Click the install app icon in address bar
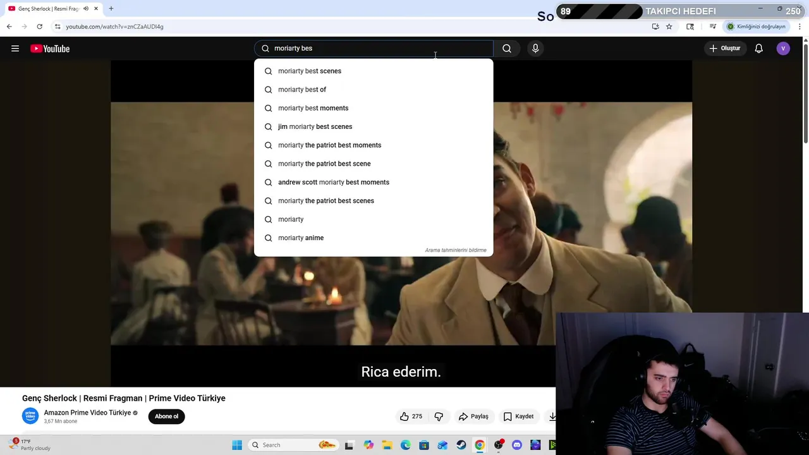Image resolution: width=809 pixels, height=455 pixels. point(655,27)
